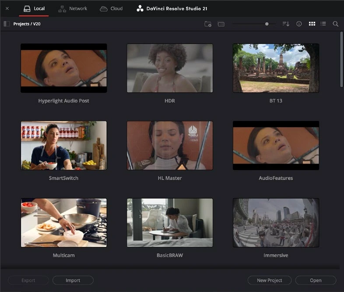Close the Project Manager window
This screenshot has height=292, width=344.
[7, 9]
